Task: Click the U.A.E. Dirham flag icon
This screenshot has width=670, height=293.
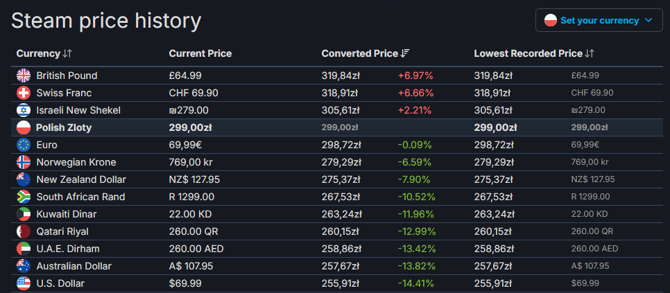Action: tap(24, 249)
